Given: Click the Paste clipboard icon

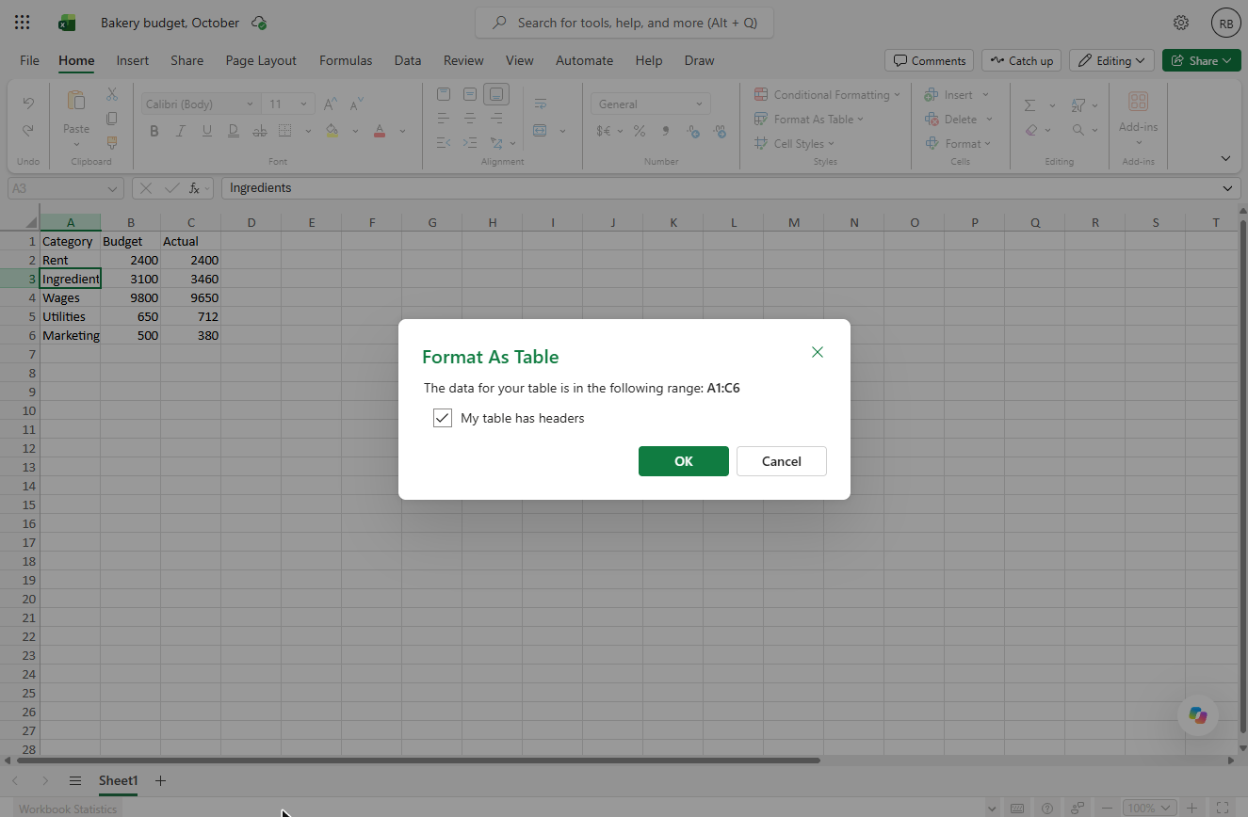Looking at the screenshot, I should pyautogui.click(x=76, y=101).
